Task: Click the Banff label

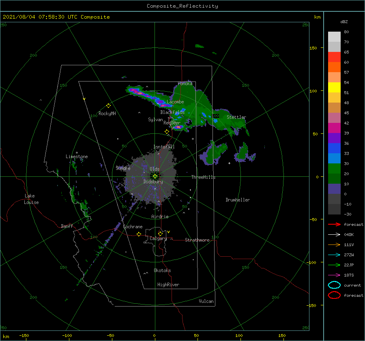Action: tap(67, 226)
